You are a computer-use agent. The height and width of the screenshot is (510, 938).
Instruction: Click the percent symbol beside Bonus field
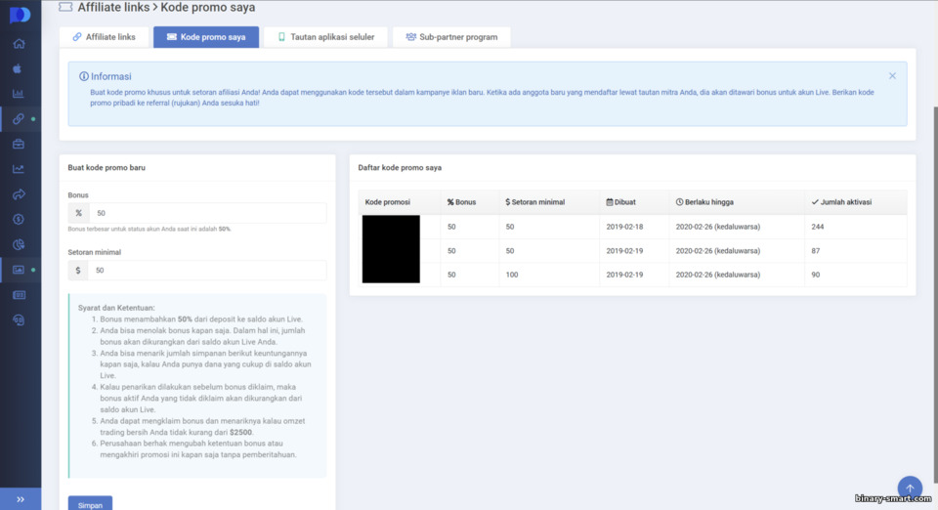pyautogui.click(x=78, y=213)
